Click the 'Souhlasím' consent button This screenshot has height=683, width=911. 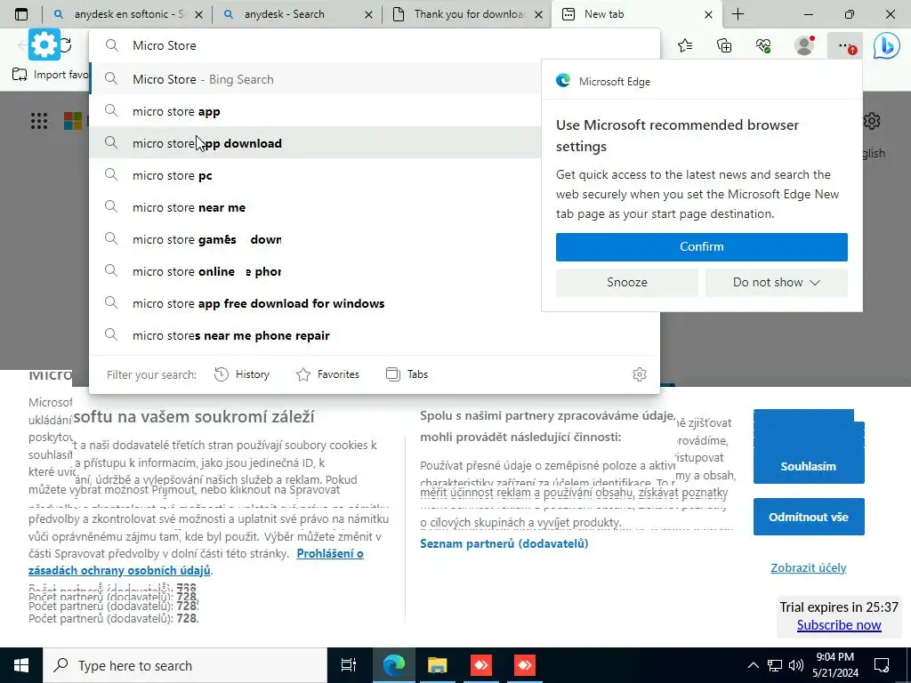808,466
